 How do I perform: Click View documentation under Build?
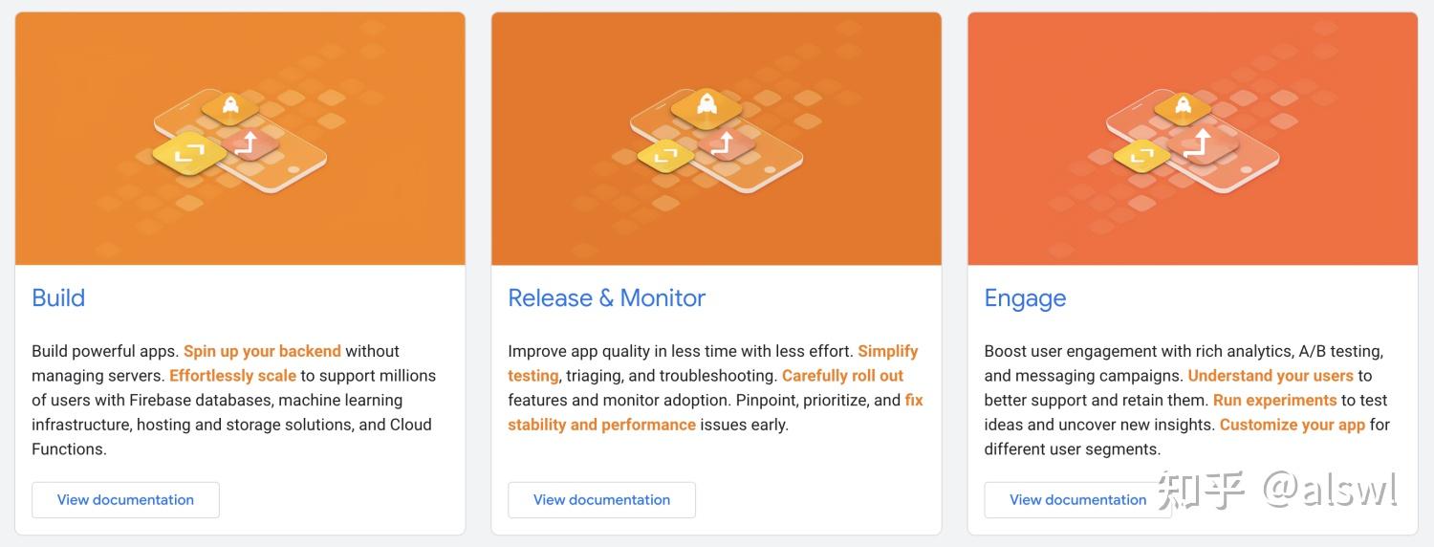(x=125, y=500)
